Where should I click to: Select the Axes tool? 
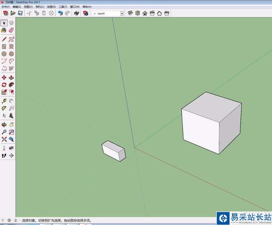pyautogui.click(x=4, y=115)
